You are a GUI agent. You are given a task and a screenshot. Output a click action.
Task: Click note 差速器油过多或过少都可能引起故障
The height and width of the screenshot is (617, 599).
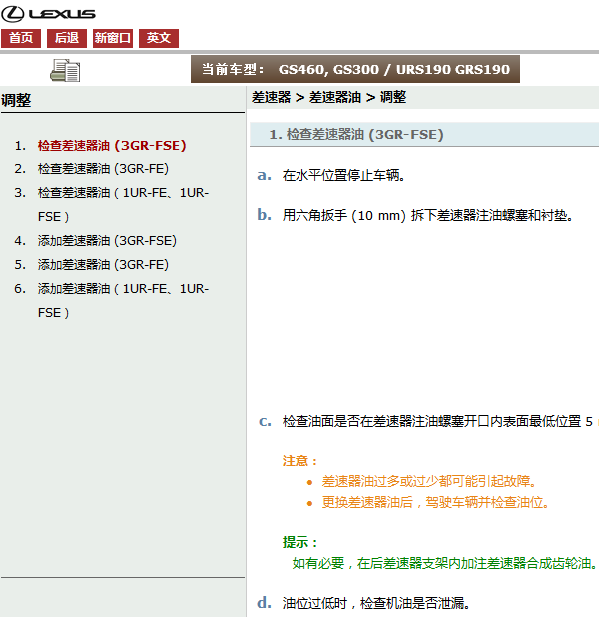(x=429, y=481)
